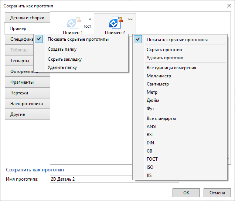Choose Скрыть закладку menu item

[64, 59]
